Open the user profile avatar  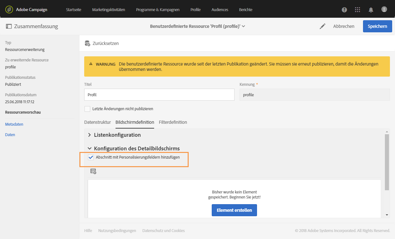(384, 9)
